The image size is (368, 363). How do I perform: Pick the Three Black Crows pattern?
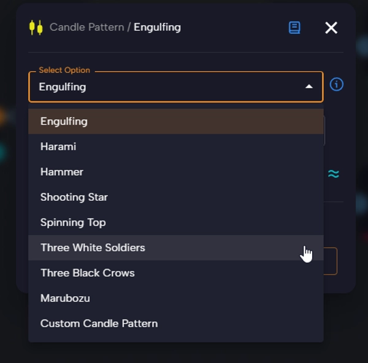[88, 273]
